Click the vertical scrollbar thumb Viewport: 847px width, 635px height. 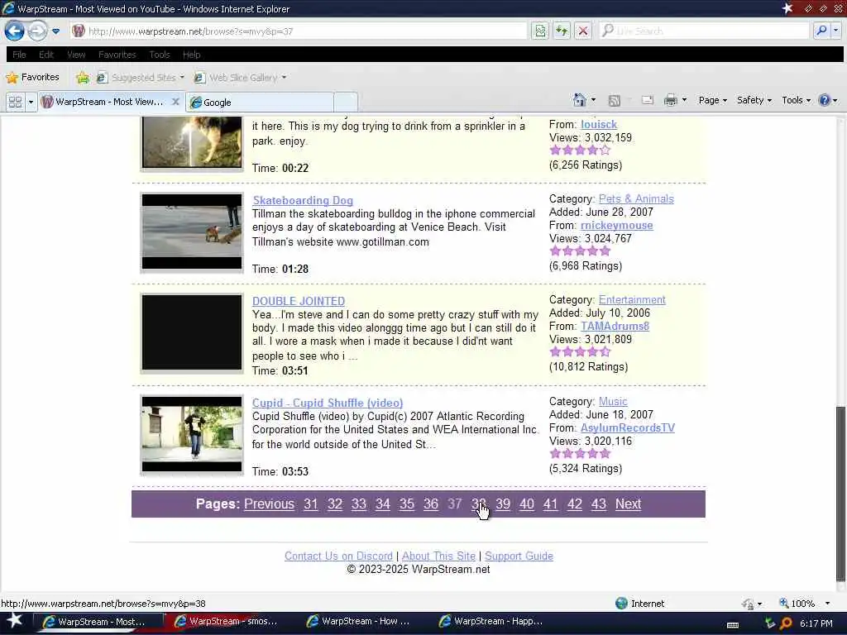[x=840, y=493]
